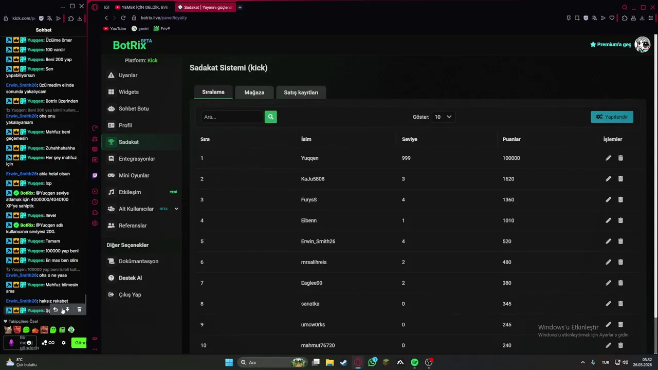Image resolution: width=658 pixels, height=370 pixels.
Task: Delete Yuqqen's row using trash icon
Action: click(620, 158)
